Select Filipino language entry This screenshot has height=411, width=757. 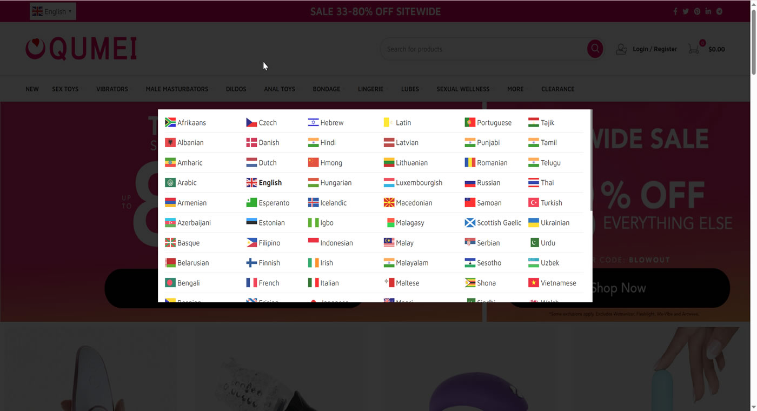pos(263,243)
